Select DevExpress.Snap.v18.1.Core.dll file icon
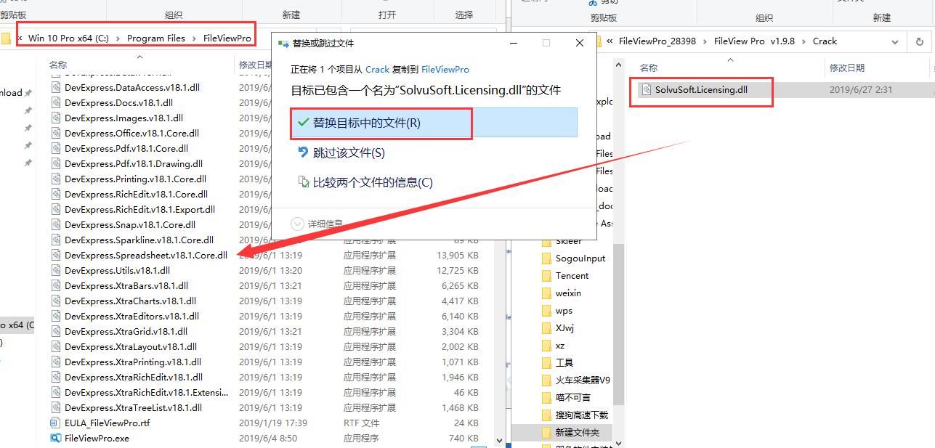Screen dimensions: 935x448 pos(56,224)
